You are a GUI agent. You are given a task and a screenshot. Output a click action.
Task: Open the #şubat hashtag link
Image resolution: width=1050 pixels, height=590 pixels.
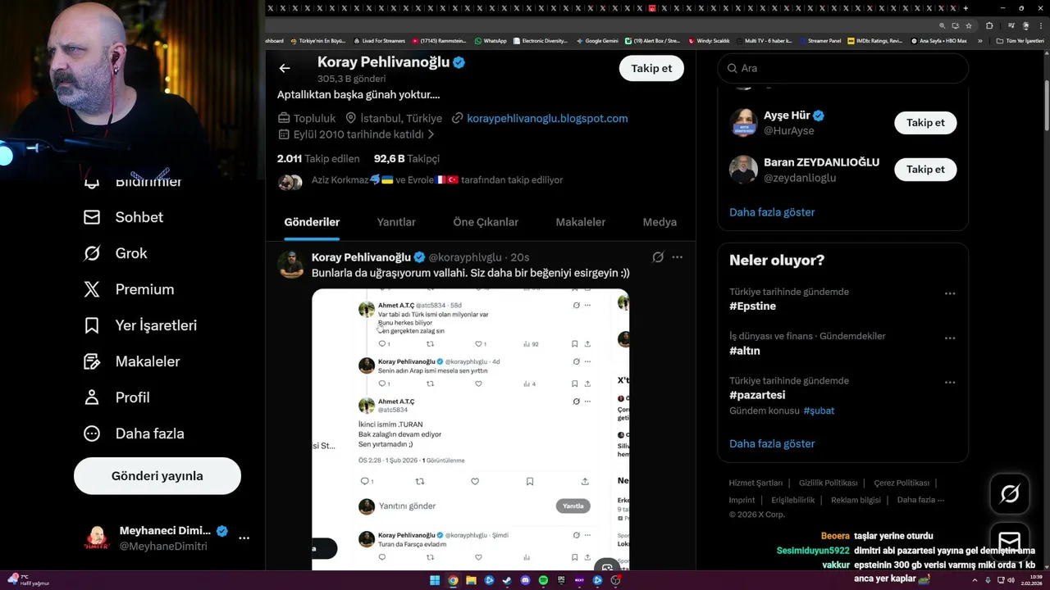tap(819, 411)
